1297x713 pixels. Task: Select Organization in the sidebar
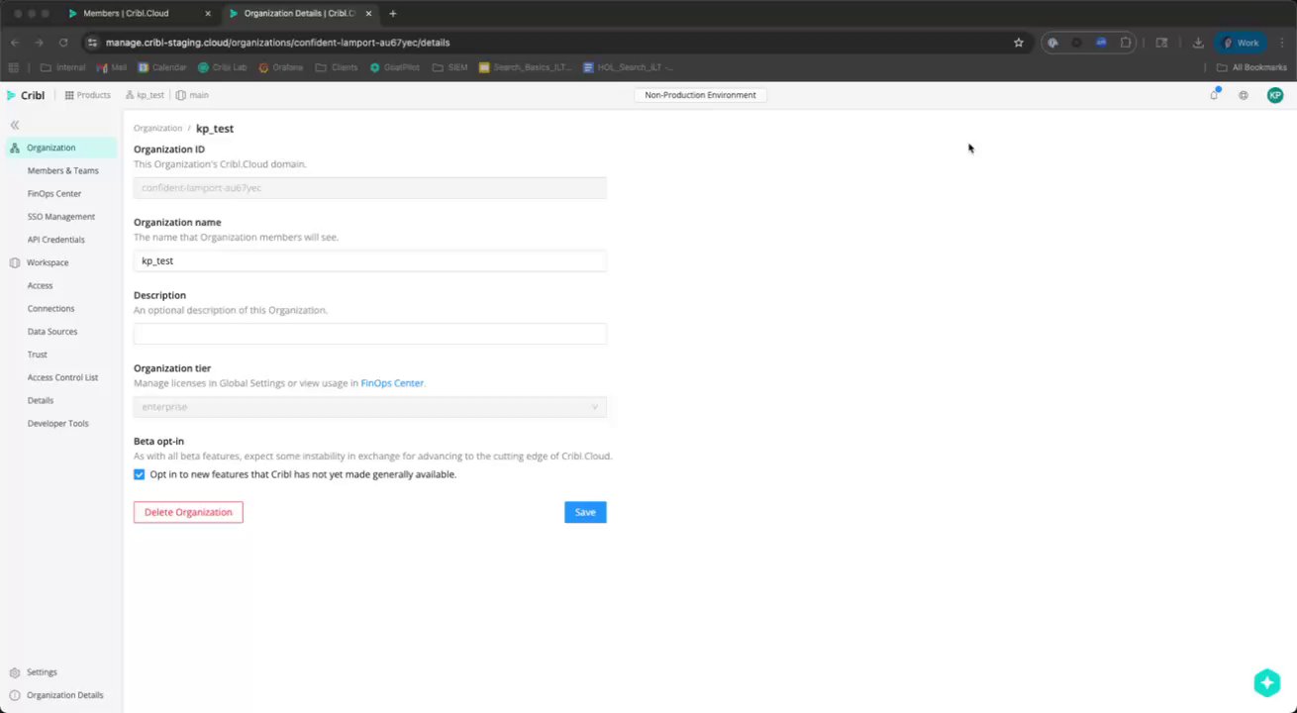pyautogui.click(x=61, y=148)
